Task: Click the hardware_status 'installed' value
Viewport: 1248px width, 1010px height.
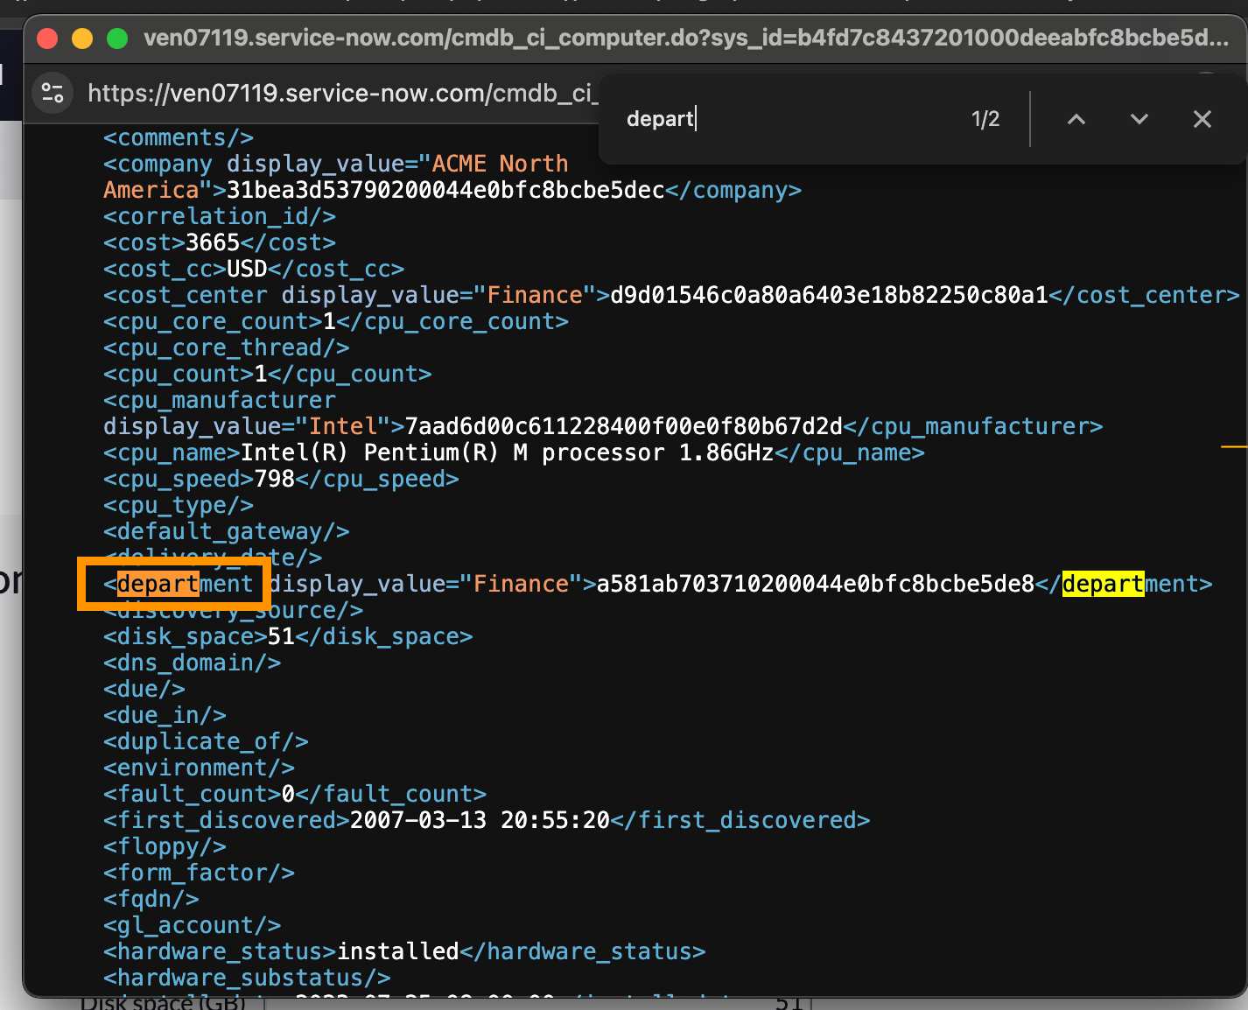Action: pyautogui.click(x=398, y=951)
